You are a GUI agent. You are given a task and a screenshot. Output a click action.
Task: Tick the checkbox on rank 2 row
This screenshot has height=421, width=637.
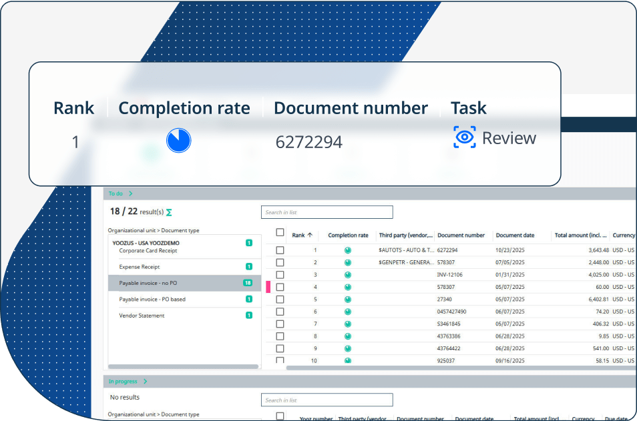(280, 262)
